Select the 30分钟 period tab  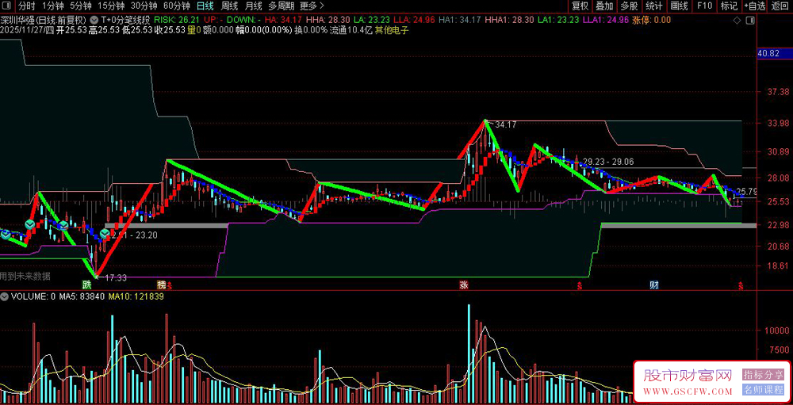click(144, 6)
